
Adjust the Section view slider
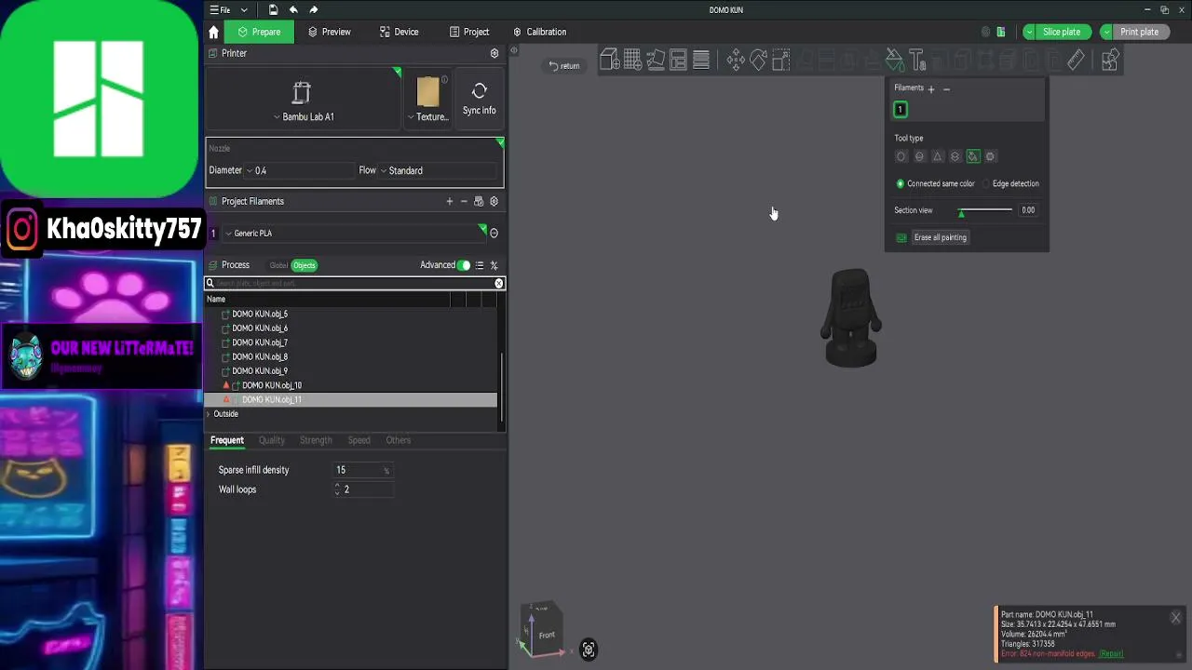pos(986,210)
